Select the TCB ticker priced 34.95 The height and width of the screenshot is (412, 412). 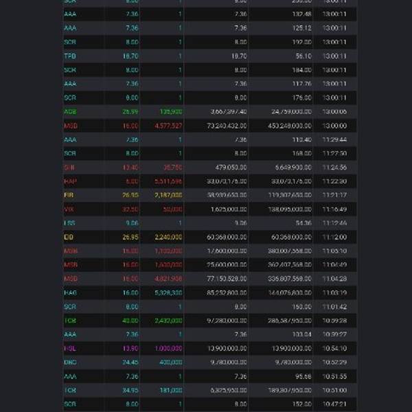click(x=70, y=390)
